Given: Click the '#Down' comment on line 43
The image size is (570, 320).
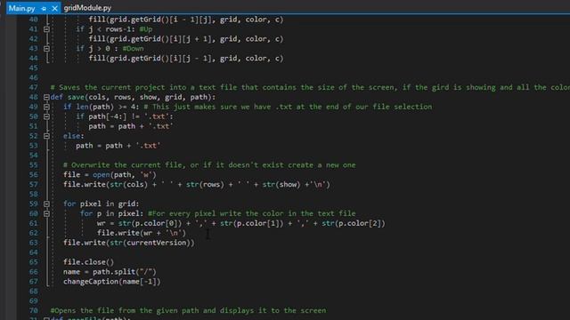Looking at the screenshot, I should (133, 49).
